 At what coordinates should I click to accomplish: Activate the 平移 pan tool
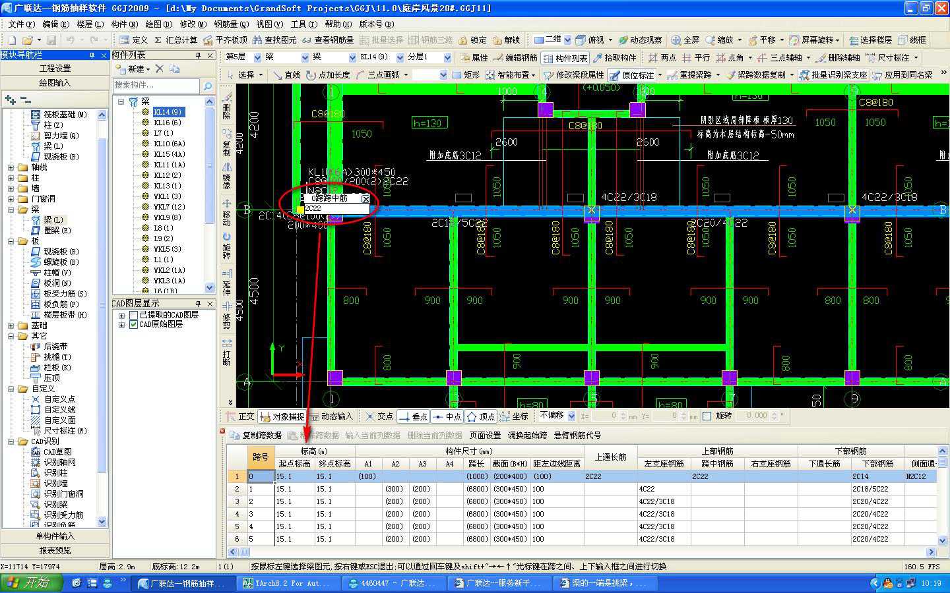point(765,40)
